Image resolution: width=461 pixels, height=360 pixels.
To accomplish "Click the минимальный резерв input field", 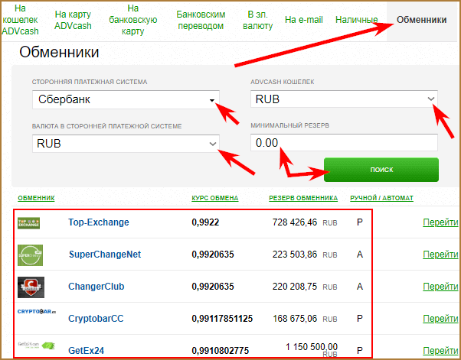I will [x=344, y=143].
